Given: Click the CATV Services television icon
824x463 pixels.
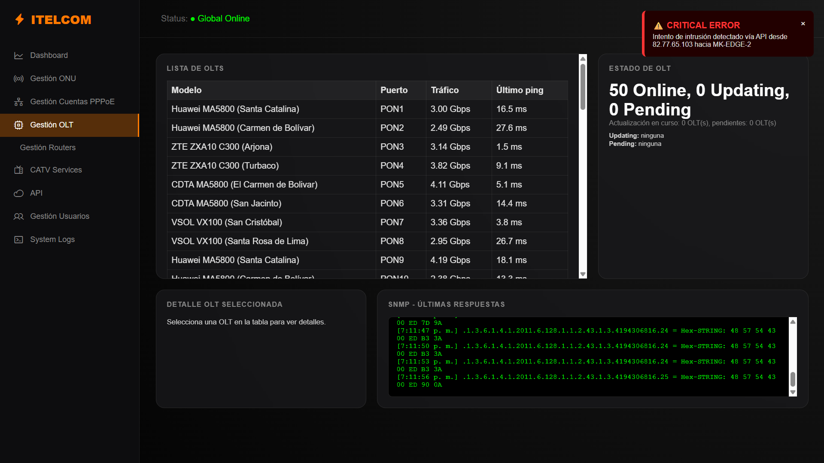Looking at the screenshot, I should (x=18, y=170).
